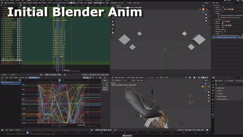Select the Rotate tool in top viewport toolbar
Screen dimensions: 243x137
coord(113,18)
